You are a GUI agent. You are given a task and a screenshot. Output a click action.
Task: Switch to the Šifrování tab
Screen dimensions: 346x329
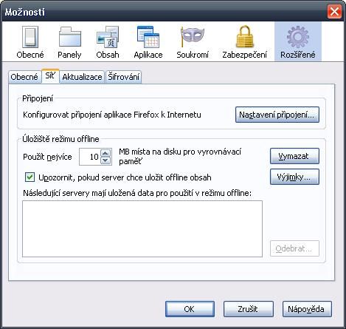[x=124, y=77]
